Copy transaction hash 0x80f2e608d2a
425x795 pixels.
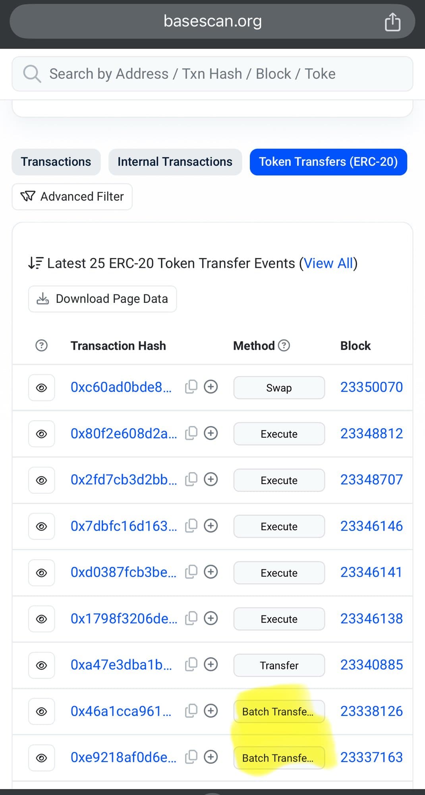tap(191, 433)
